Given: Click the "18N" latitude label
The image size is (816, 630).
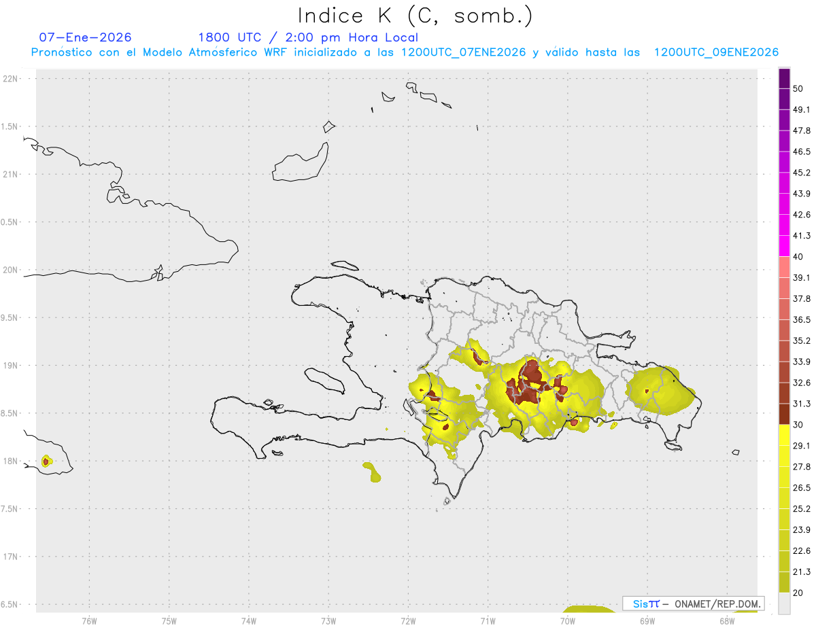Looking at the screenshot, I should tap(12, 461).
